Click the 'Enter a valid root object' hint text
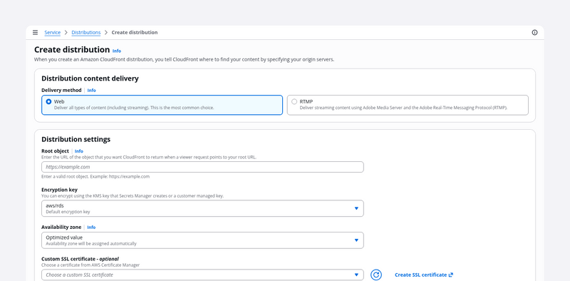Screen dimensions: 570x281 pos(95,177)
